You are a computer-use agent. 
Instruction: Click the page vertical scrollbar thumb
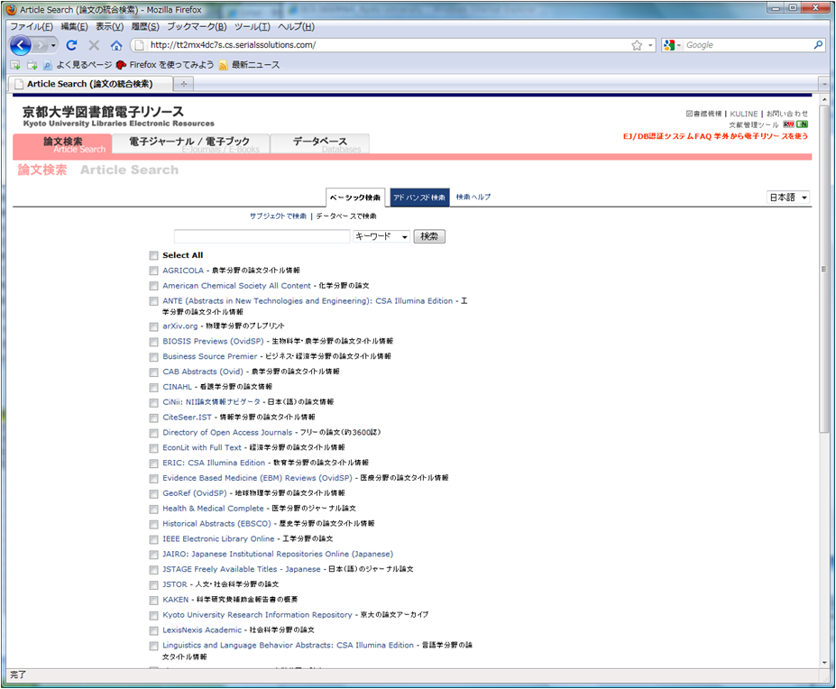824,270
